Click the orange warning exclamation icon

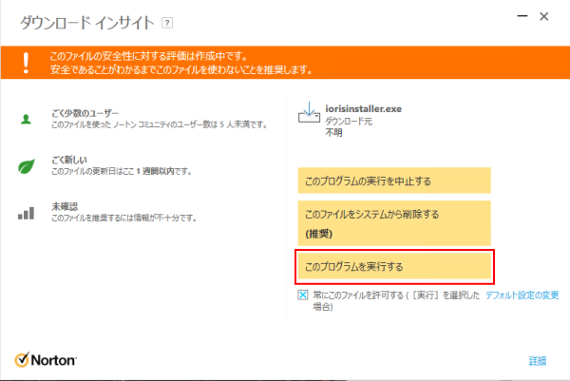click(26, 63)
